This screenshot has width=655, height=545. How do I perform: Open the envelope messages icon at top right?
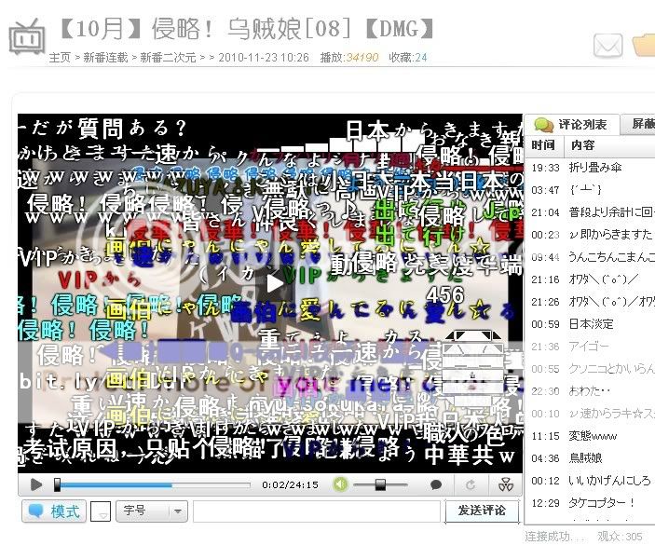607,45
